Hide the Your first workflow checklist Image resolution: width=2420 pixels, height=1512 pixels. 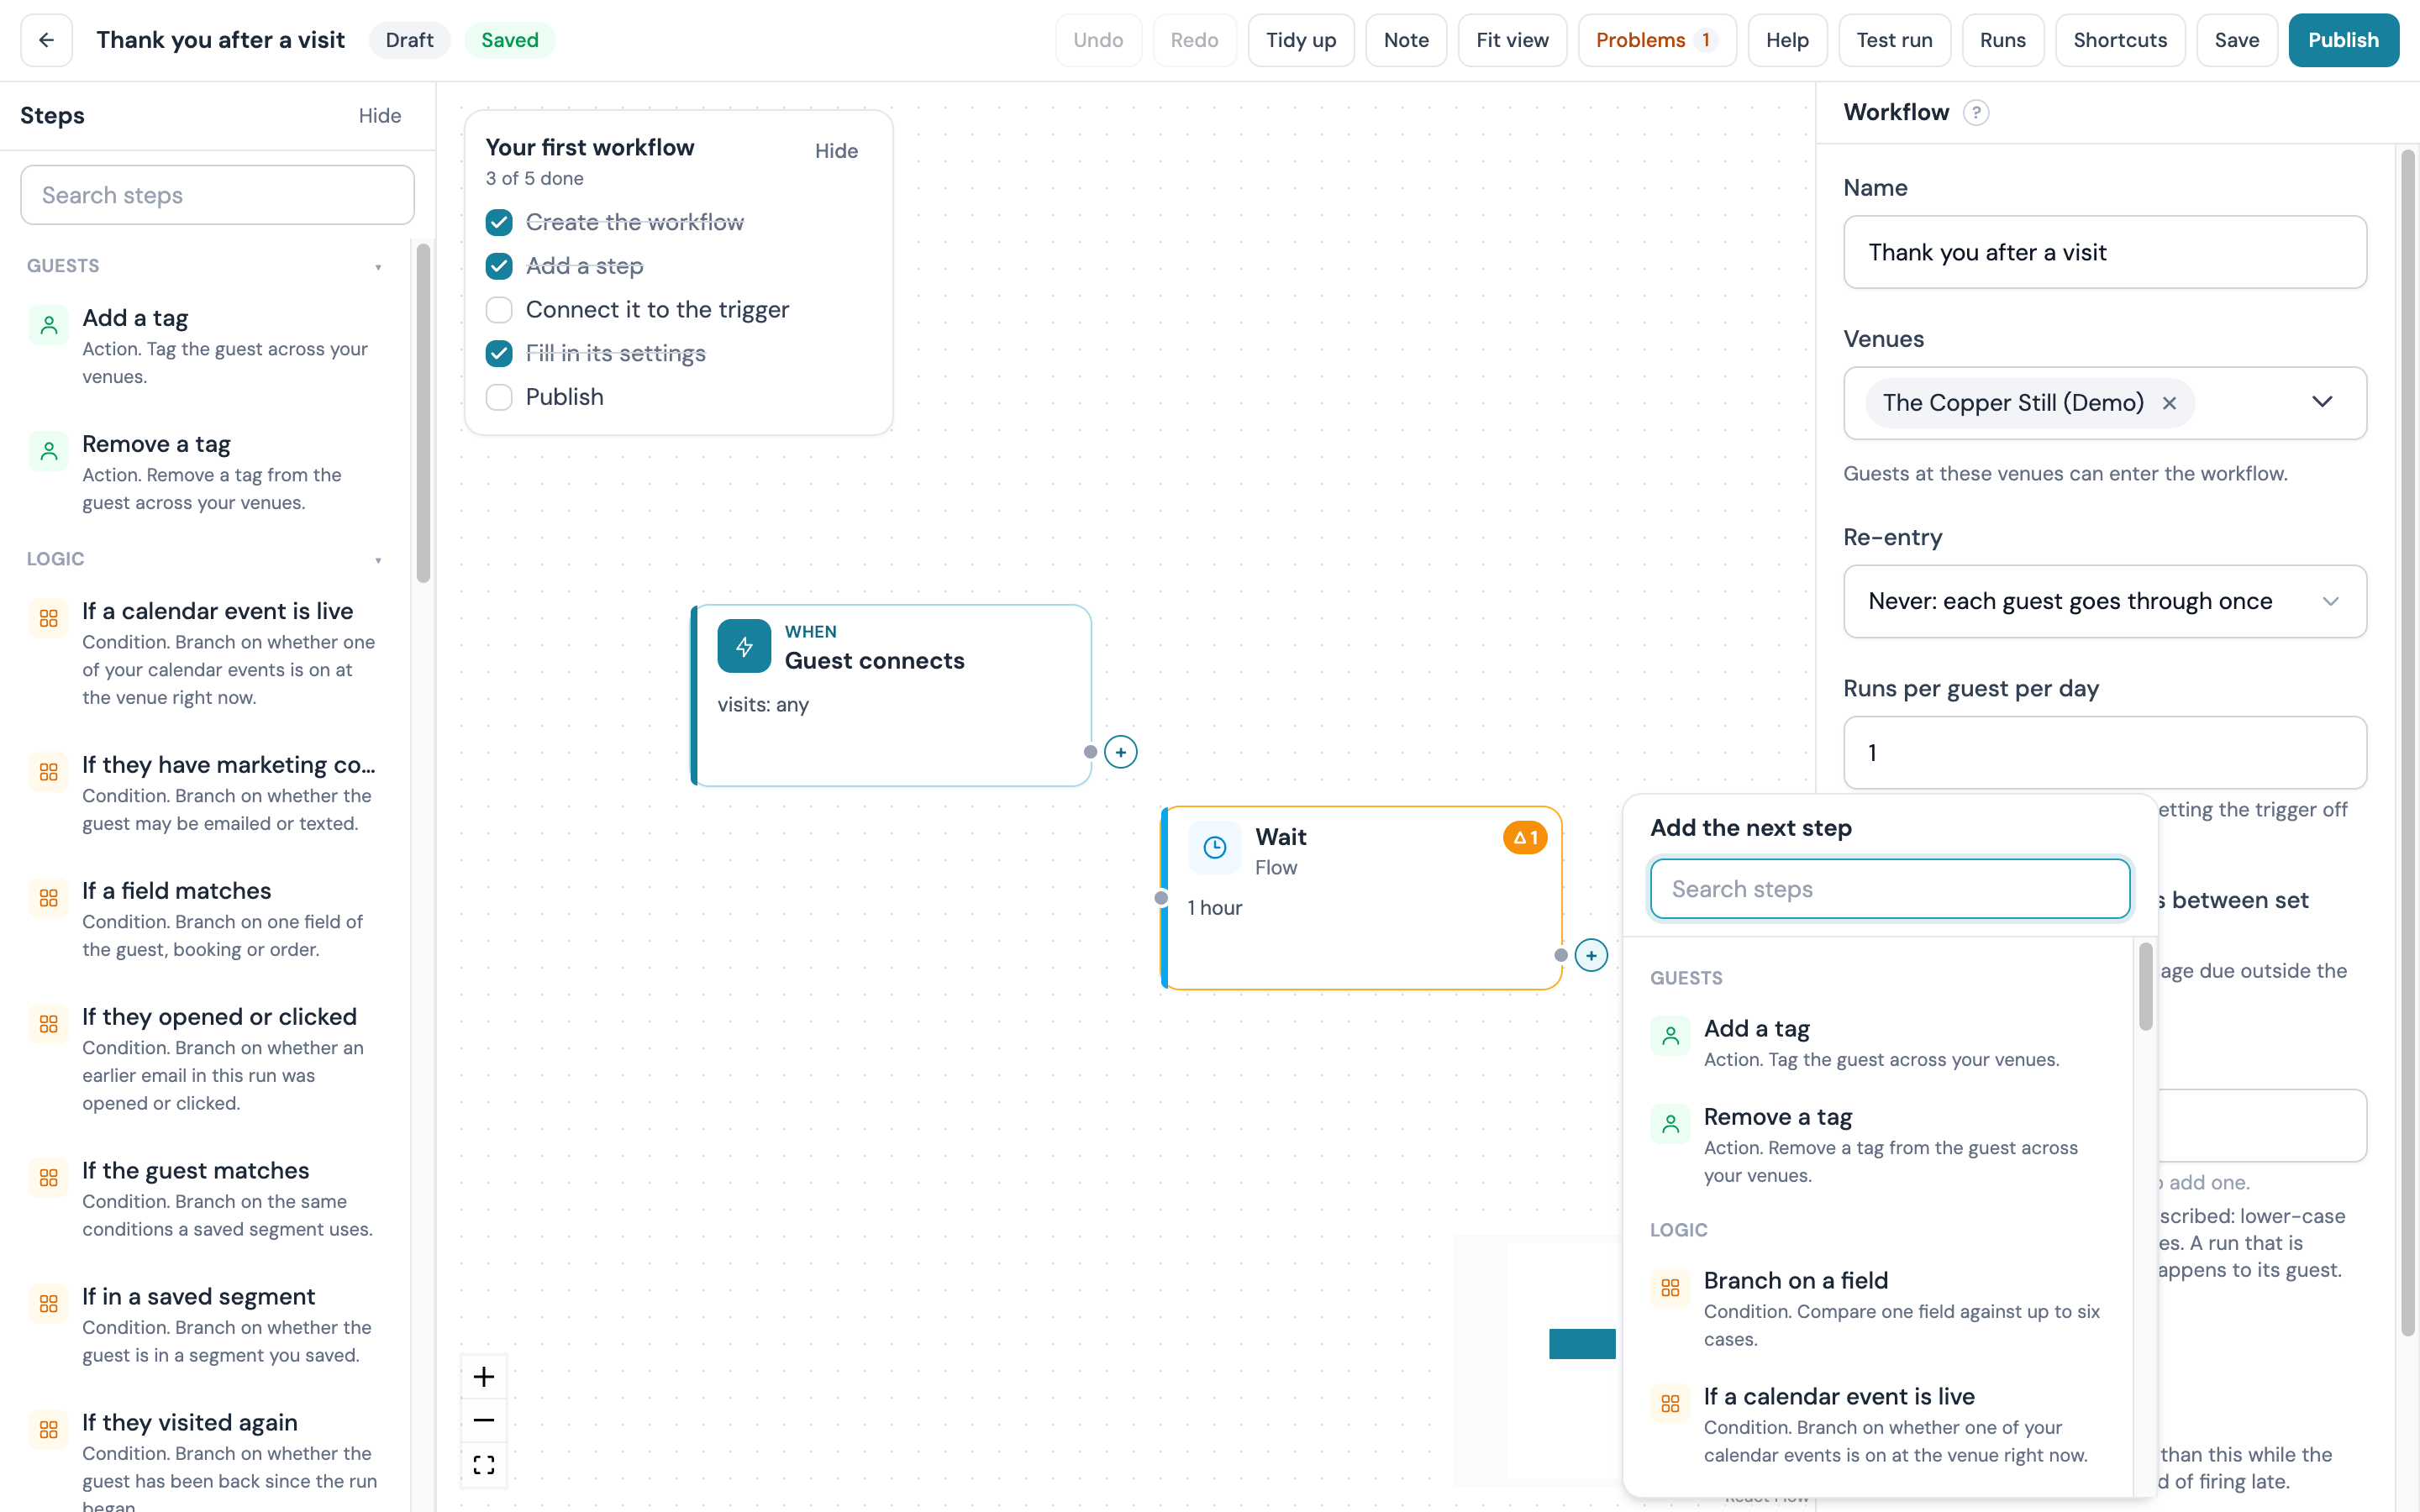(x=836, y=151)
